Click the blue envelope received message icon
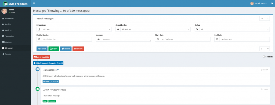This screenshot has height=105, width=275. click(38, 69)
